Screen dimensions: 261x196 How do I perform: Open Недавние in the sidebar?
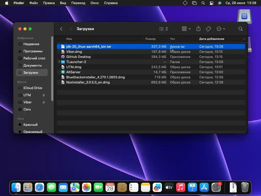tap(32, 44)
